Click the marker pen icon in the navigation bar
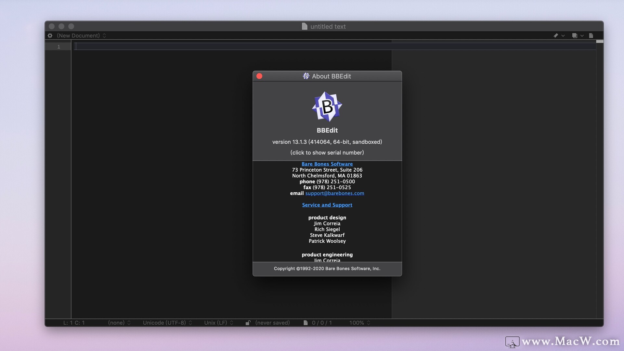 click(x=556, y=35)
